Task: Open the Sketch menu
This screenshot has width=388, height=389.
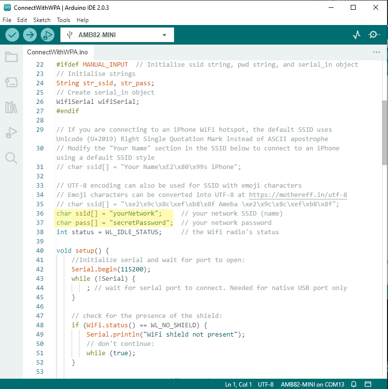Action: pos(42,20)
